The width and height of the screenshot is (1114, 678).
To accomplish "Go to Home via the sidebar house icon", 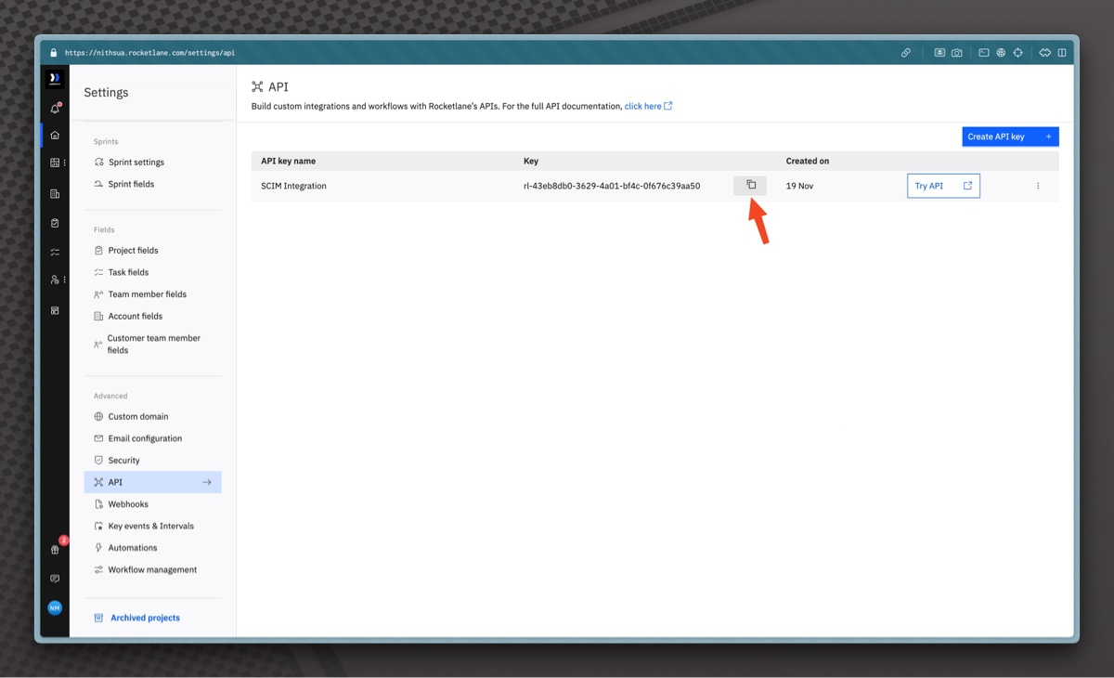I will 55,136.
